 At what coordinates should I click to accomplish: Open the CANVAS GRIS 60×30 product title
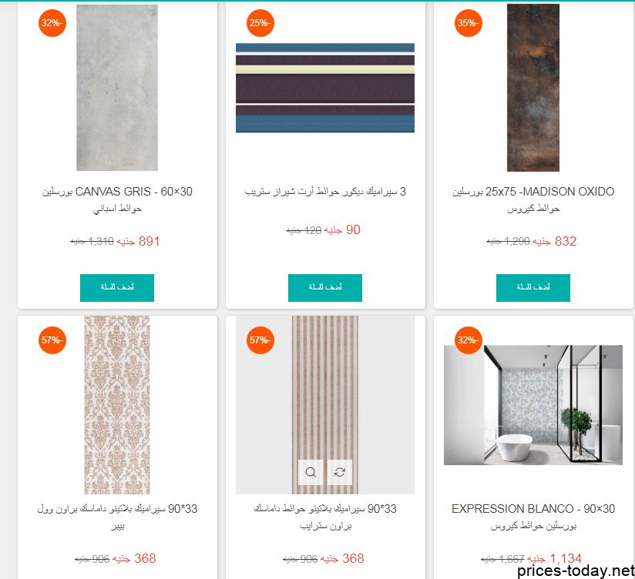[117, 199]
